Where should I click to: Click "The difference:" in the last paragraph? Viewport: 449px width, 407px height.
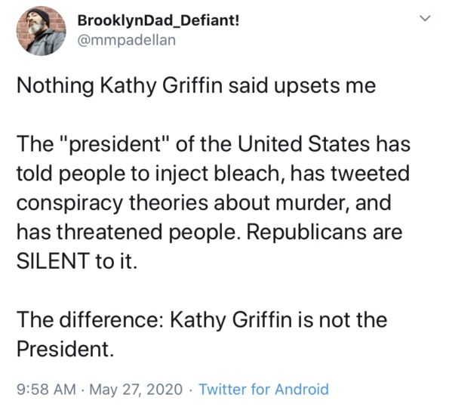click(x=91, y=319)
